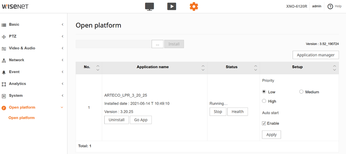Collapse the Open platform menu chevron

point(62,108)
